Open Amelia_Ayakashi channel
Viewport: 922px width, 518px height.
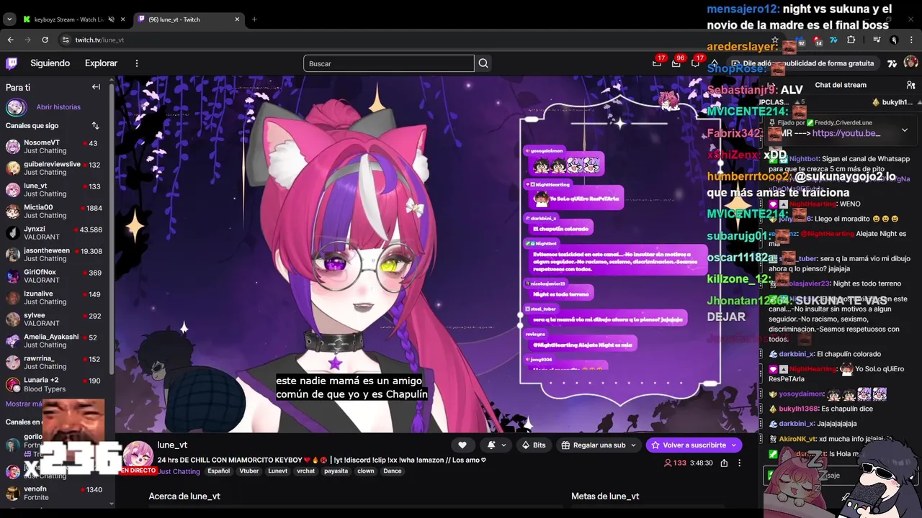[55, 341]
